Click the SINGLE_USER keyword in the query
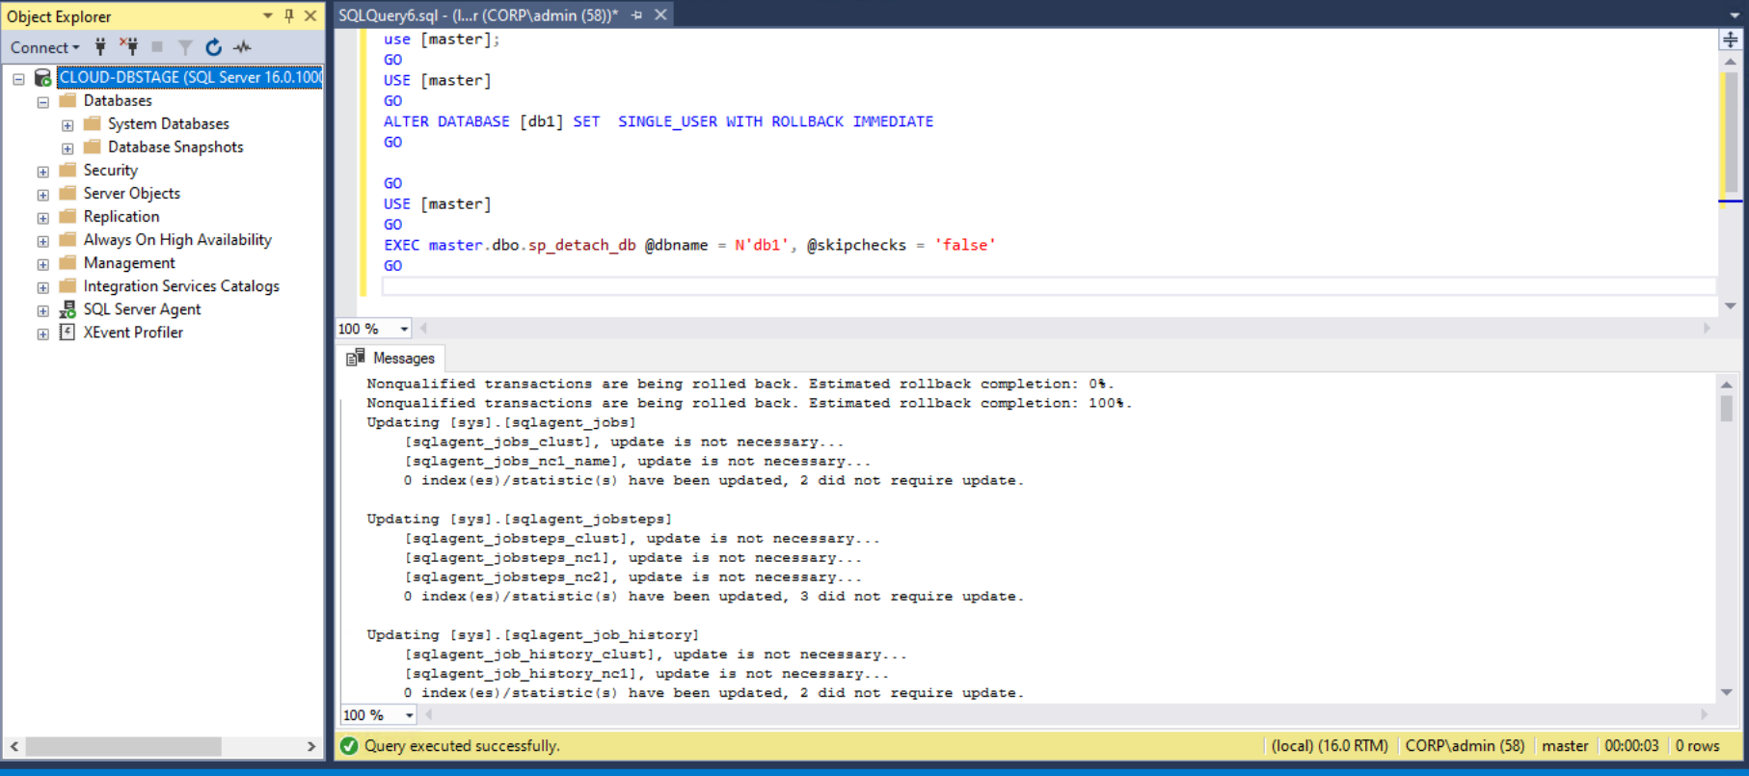 (667, 121)
